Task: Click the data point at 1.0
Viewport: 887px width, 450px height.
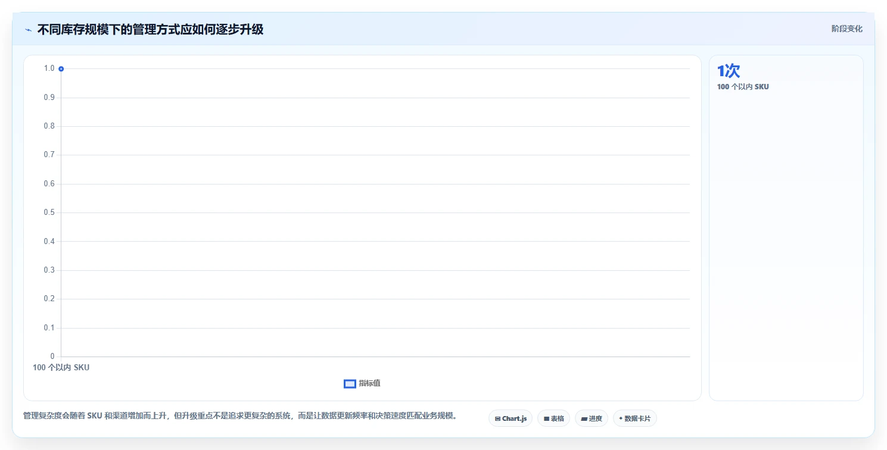Action: point(61,69)
